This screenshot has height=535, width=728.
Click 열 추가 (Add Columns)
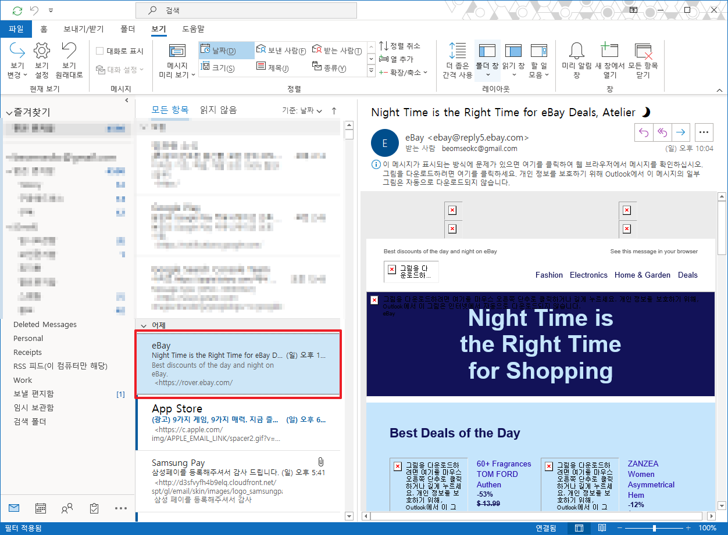[x=396, y=59]
